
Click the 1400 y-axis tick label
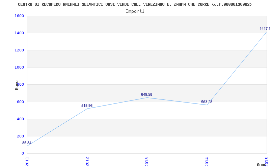[x=19, y=33]
